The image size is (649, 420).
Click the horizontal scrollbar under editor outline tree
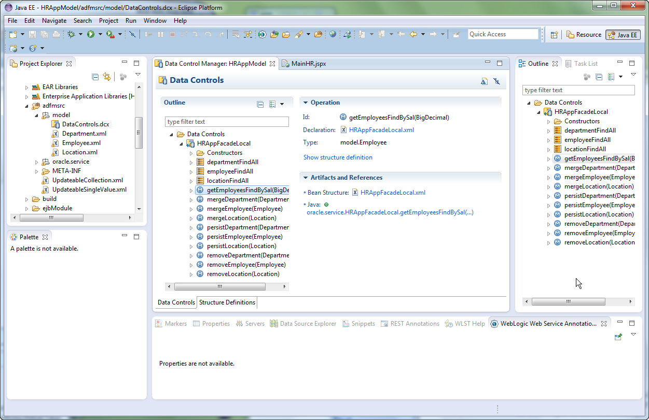pos(227,286)
